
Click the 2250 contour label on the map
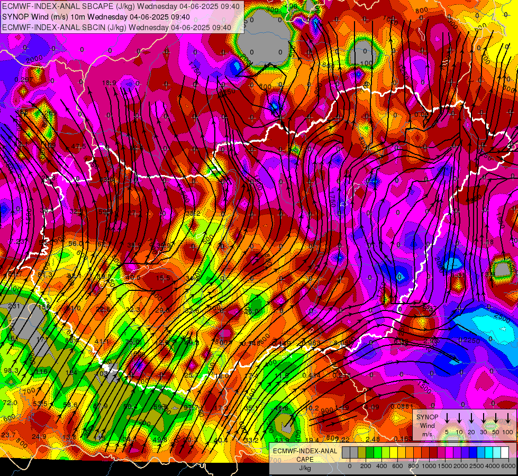[x=472, y=341]
